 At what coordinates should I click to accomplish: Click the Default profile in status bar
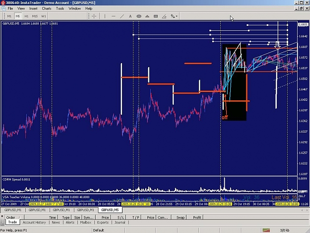[99, 230]
